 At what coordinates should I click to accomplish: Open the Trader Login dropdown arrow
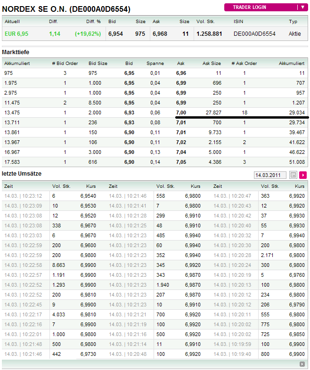[x=302, y=8]
